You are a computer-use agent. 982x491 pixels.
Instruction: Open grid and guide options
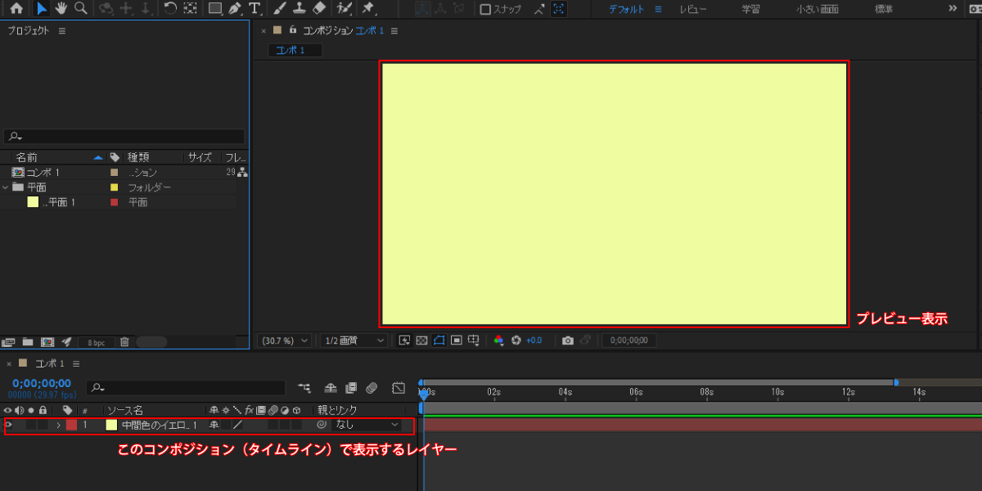[x=473, y=340]
